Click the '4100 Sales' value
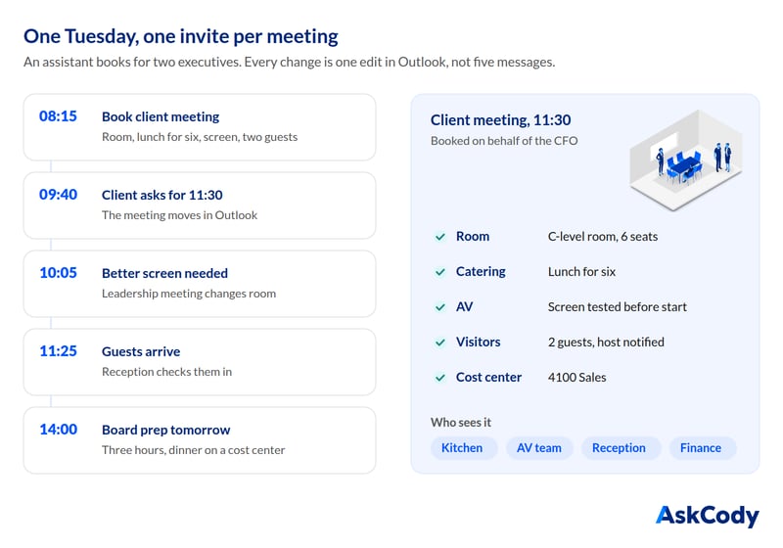 576,378
